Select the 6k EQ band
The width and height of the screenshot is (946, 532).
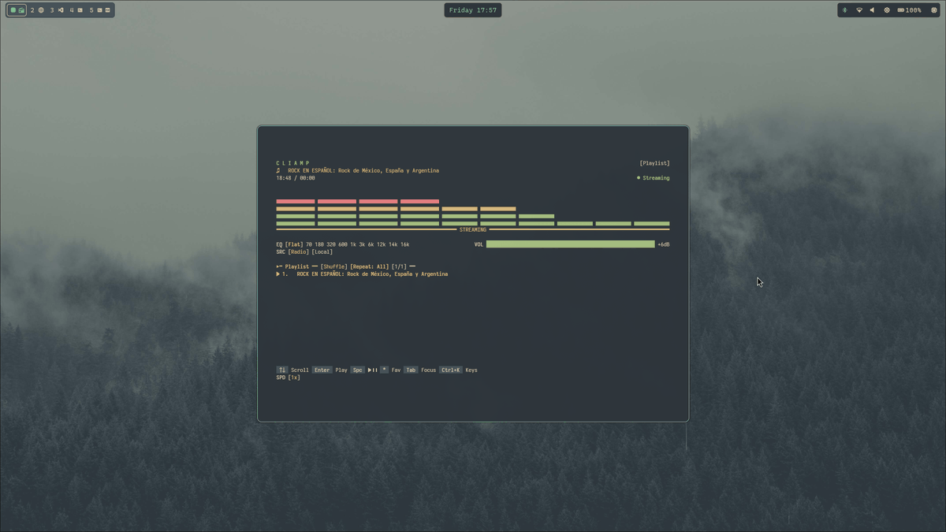tap(371, 244)
